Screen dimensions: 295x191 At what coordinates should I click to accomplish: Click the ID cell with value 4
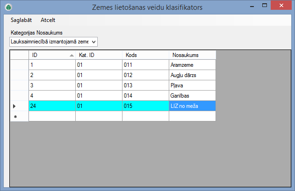[x=52, y=96]
